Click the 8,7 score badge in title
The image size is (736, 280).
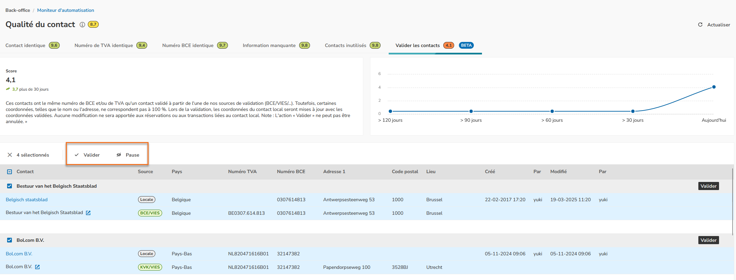93,24
